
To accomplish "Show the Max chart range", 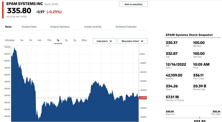I will 84,40.
